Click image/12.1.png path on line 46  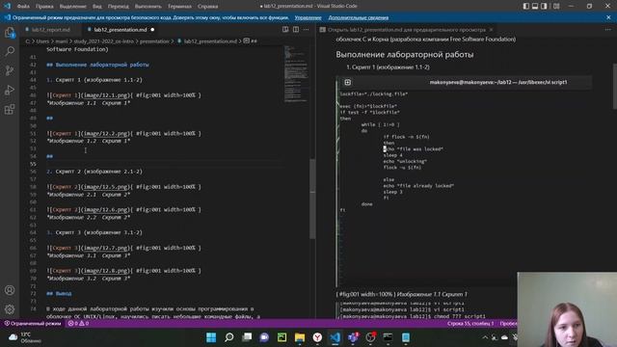pos(105,95)
